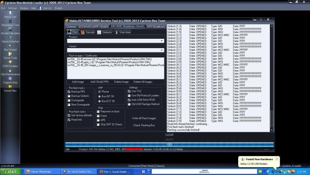
Task: Click the Found New Hardware info icon
Action: pos(242,159)
